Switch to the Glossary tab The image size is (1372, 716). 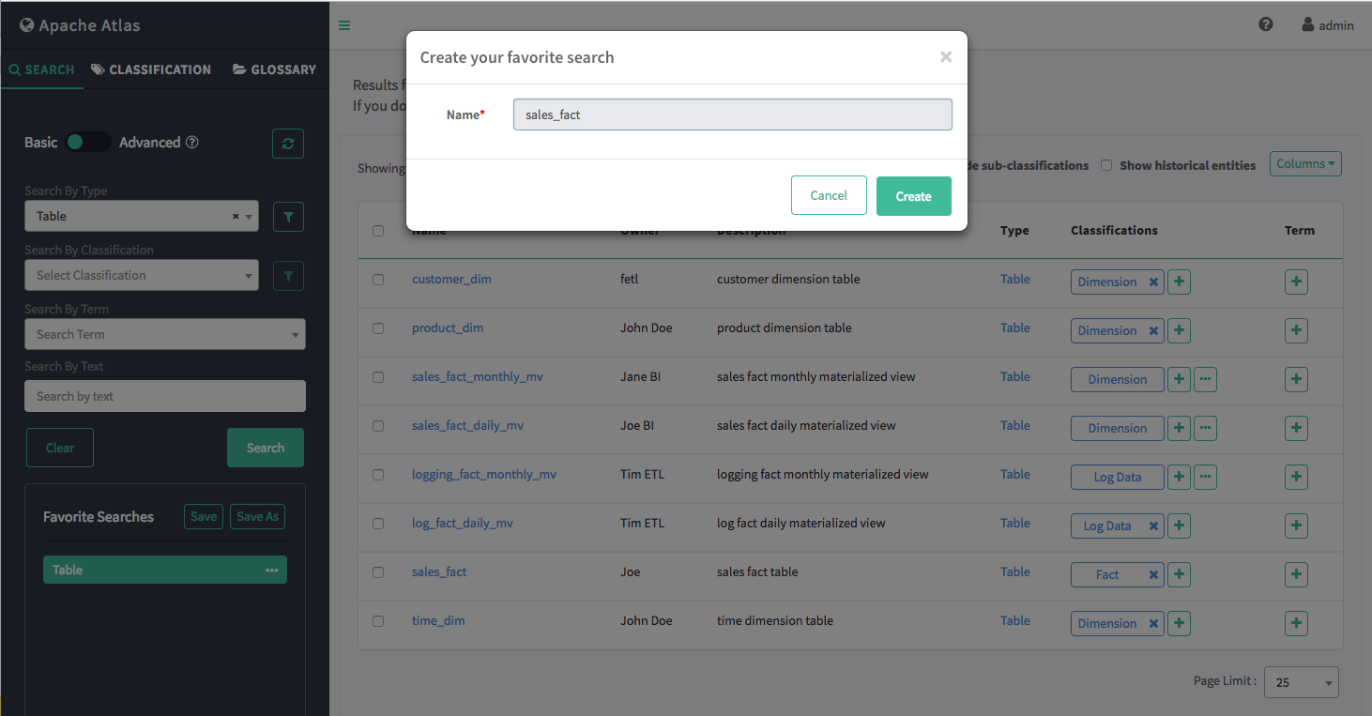(274, 69)
